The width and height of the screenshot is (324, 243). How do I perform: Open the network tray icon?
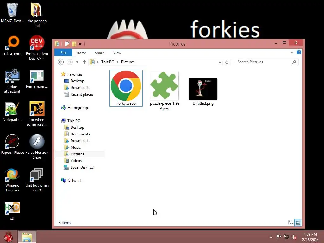coord(287,237)
